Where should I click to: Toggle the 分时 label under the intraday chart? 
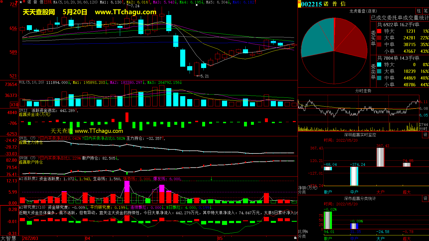423,129
